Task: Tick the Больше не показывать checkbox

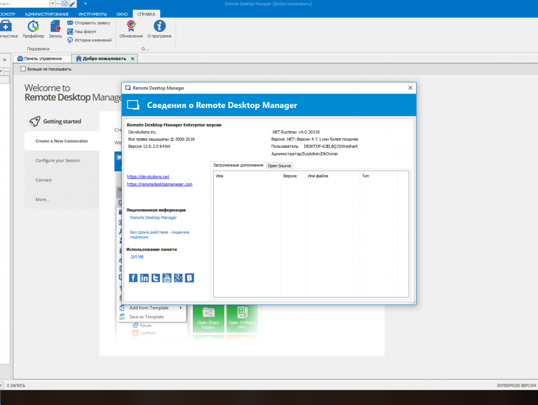Action: [x=23, y=69]
